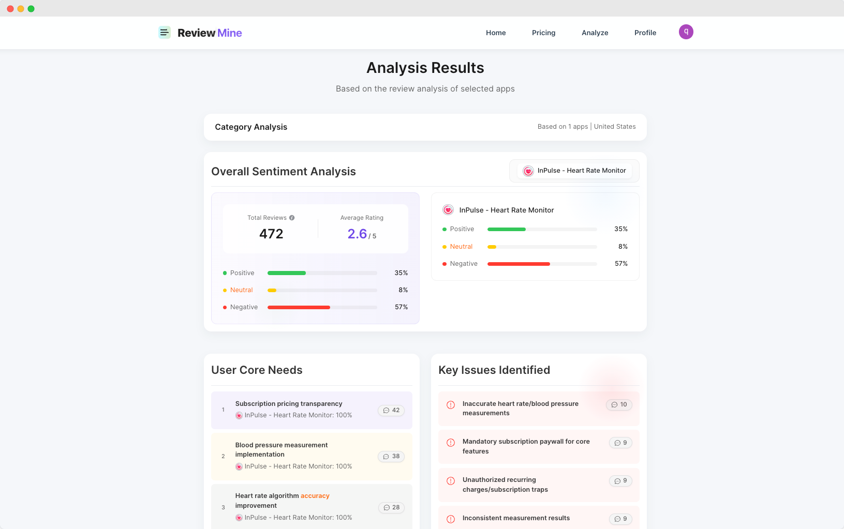Screen dimensions: 844x529
Task: Click the comment bubble showing 42 mentions
Action: (x=391, y=410)
